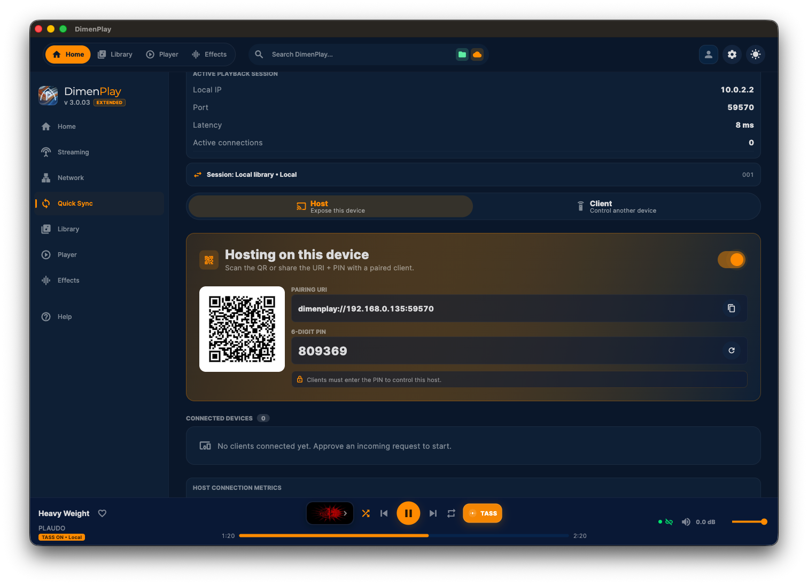Open Effects tab in top bar
The height and width of the screenshot is (585, 808).
tap(209, 54)
